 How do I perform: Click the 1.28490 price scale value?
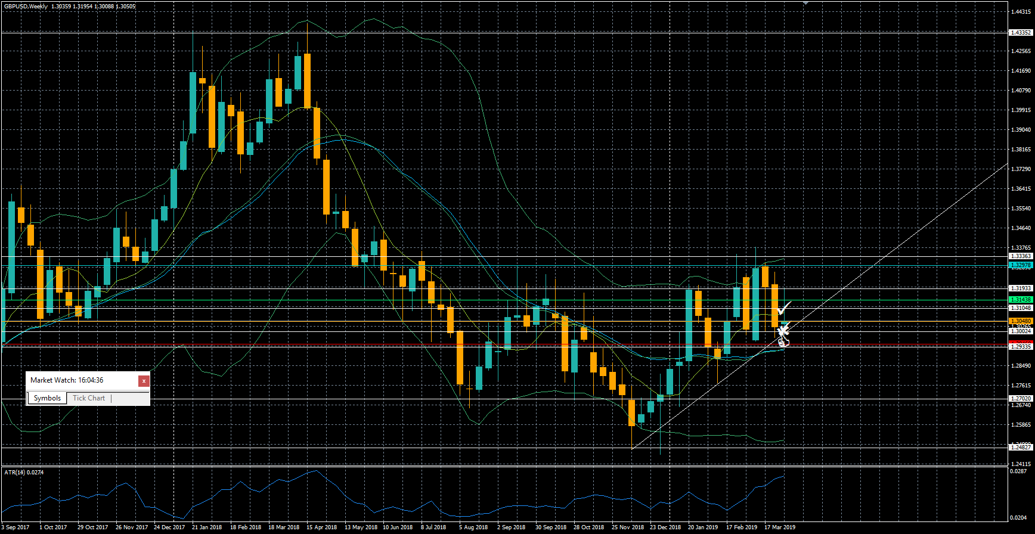point(1021,365)
